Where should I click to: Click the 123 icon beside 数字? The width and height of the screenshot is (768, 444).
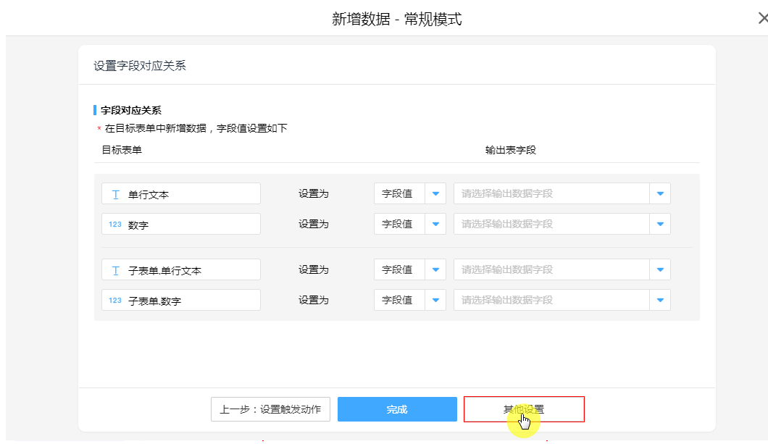pos(115,225)
